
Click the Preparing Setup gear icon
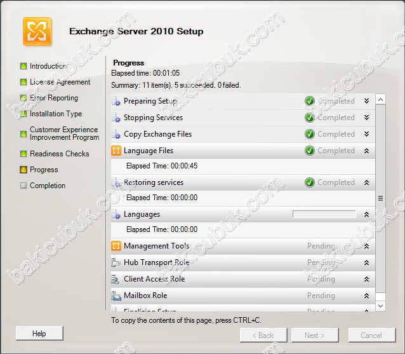116,101
